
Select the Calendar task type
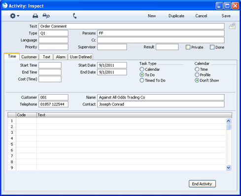(142, 69)
